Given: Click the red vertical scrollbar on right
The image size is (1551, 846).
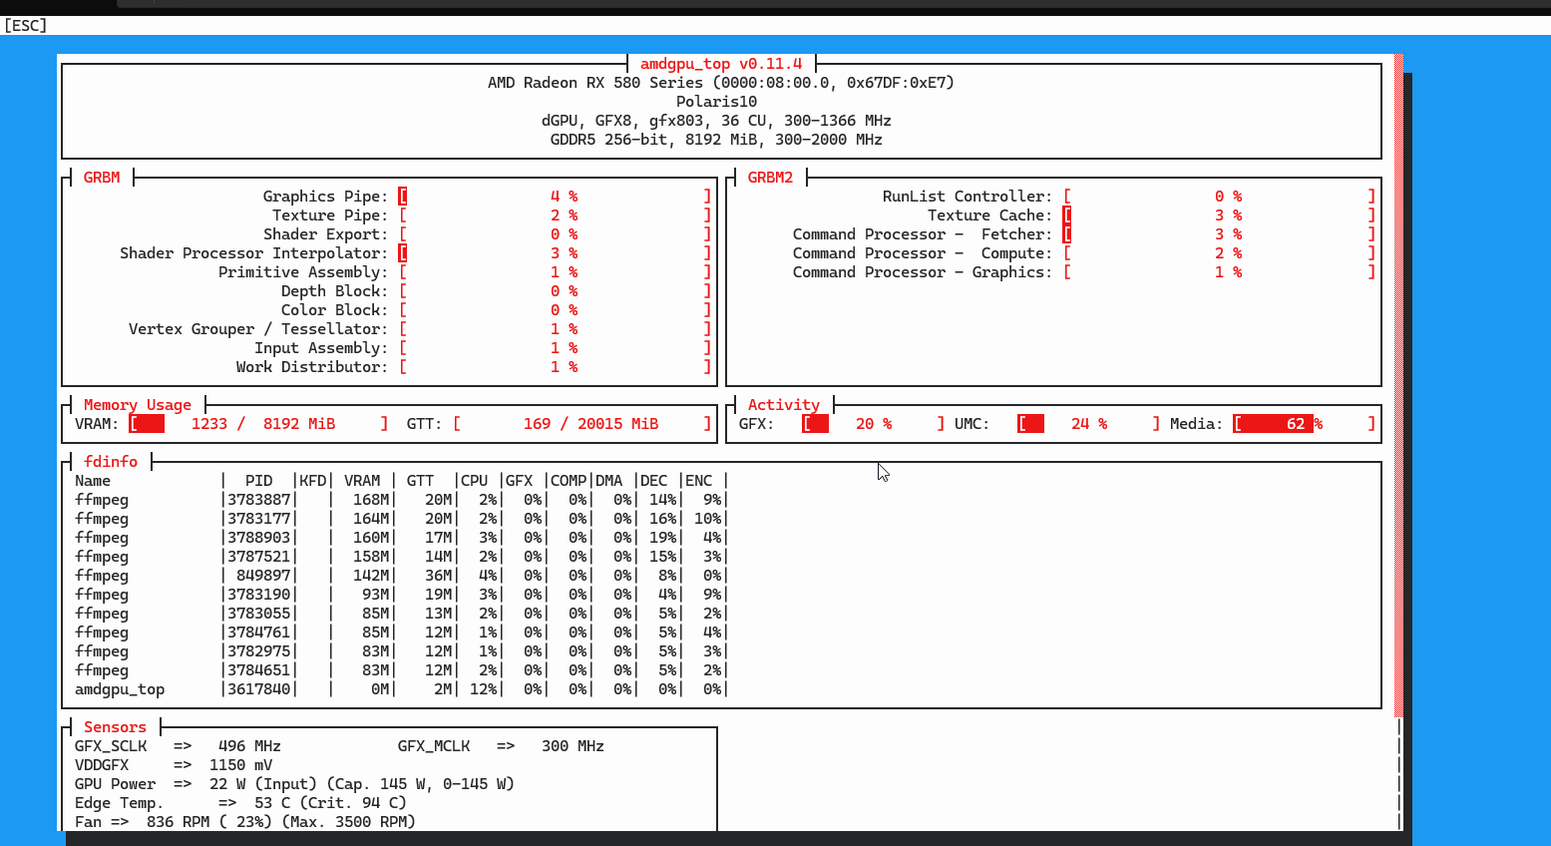Looking at the screenshot, I should pyautogui.click(x=1398, y=385).
